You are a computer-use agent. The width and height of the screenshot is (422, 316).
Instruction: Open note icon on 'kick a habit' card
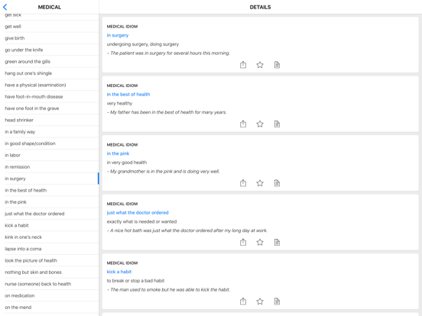click(x=277, y=301)
